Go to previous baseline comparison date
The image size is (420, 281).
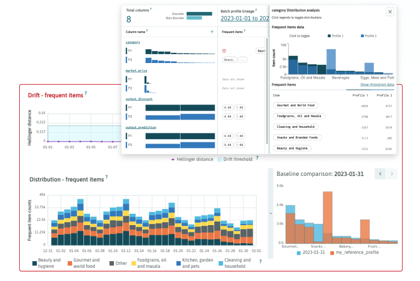pos(379,174)
